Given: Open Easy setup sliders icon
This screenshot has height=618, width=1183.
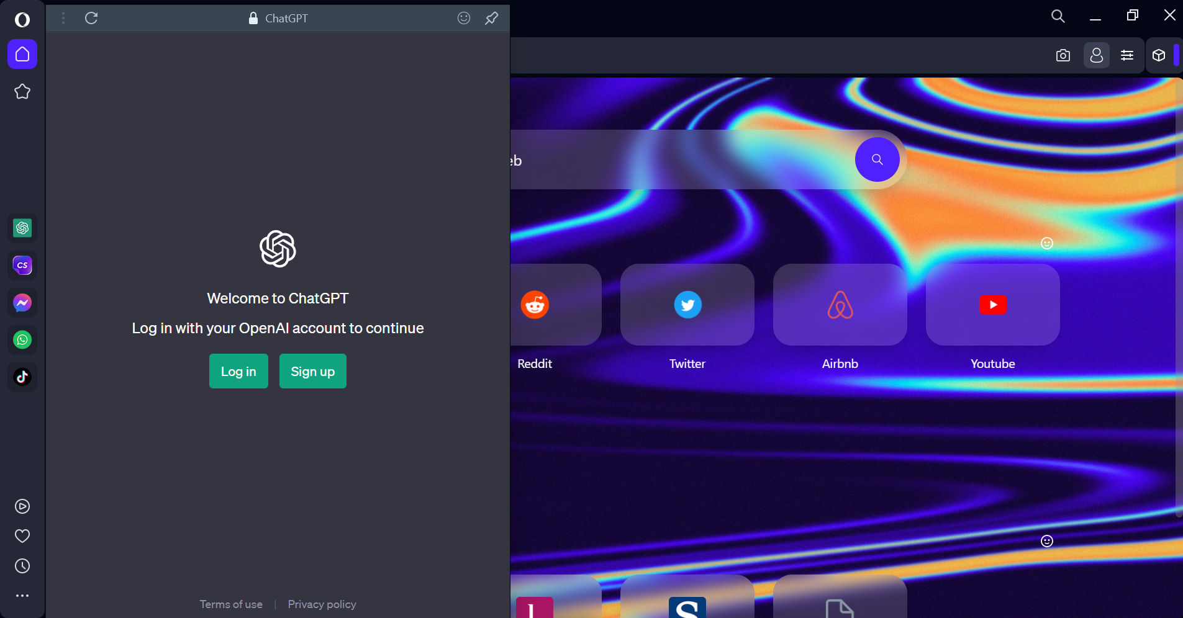Looking at the screenshot, I should pos(1127,55).
